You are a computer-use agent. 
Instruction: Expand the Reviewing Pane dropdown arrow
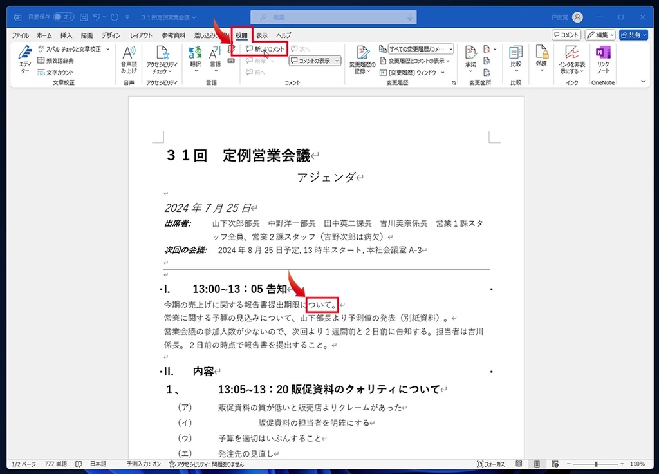pos(443,73)
